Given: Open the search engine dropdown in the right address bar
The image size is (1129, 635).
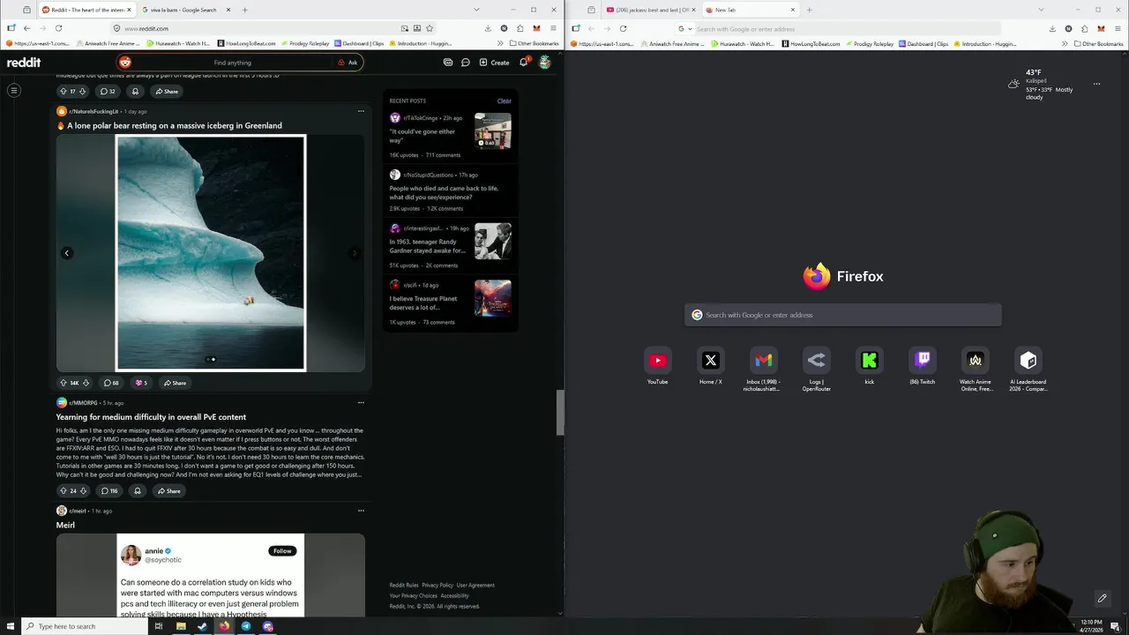Looking at the screenshot, I should point(685,28).
